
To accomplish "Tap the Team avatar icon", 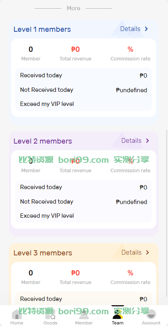I will point(117,313).
